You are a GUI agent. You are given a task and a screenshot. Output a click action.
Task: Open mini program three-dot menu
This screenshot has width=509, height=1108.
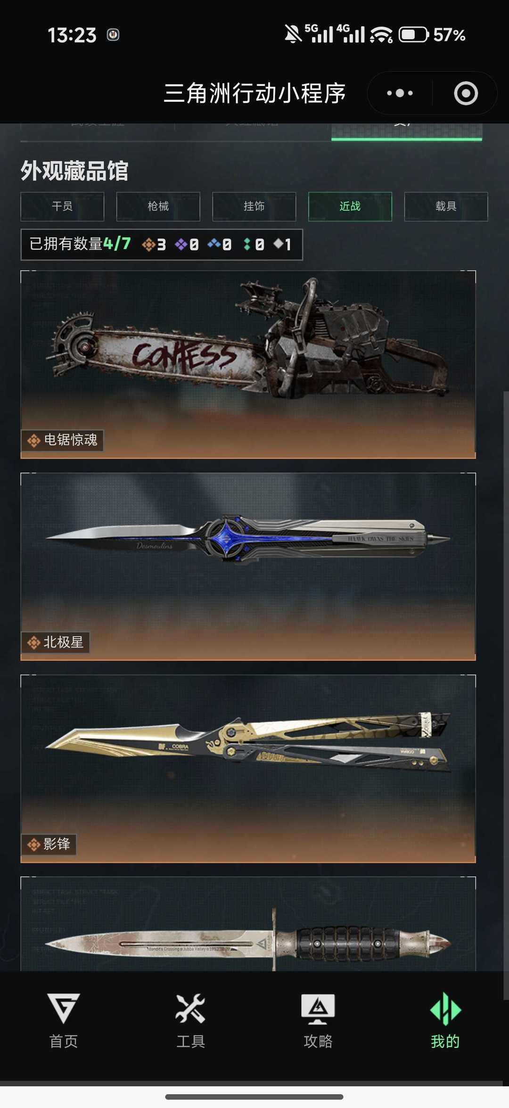(x=400, y=93)
